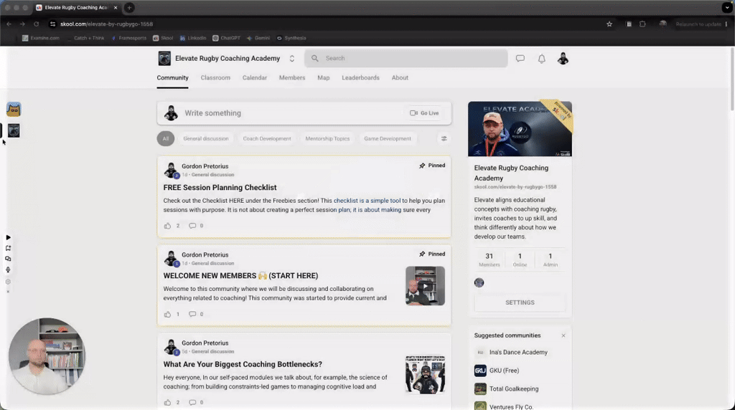Reload the page in the browser
This screenshot has width=735, height=410.
[36, 24]
